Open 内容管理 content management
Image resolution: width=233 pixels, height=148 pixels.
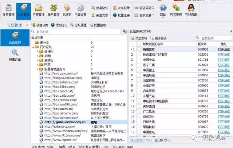click(x=39, y=11)
